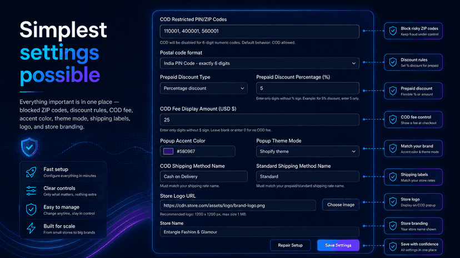The image size is (460, 258).
Task: Click shield icon in Block risky ZIP codes card
Action: [393, 30]
